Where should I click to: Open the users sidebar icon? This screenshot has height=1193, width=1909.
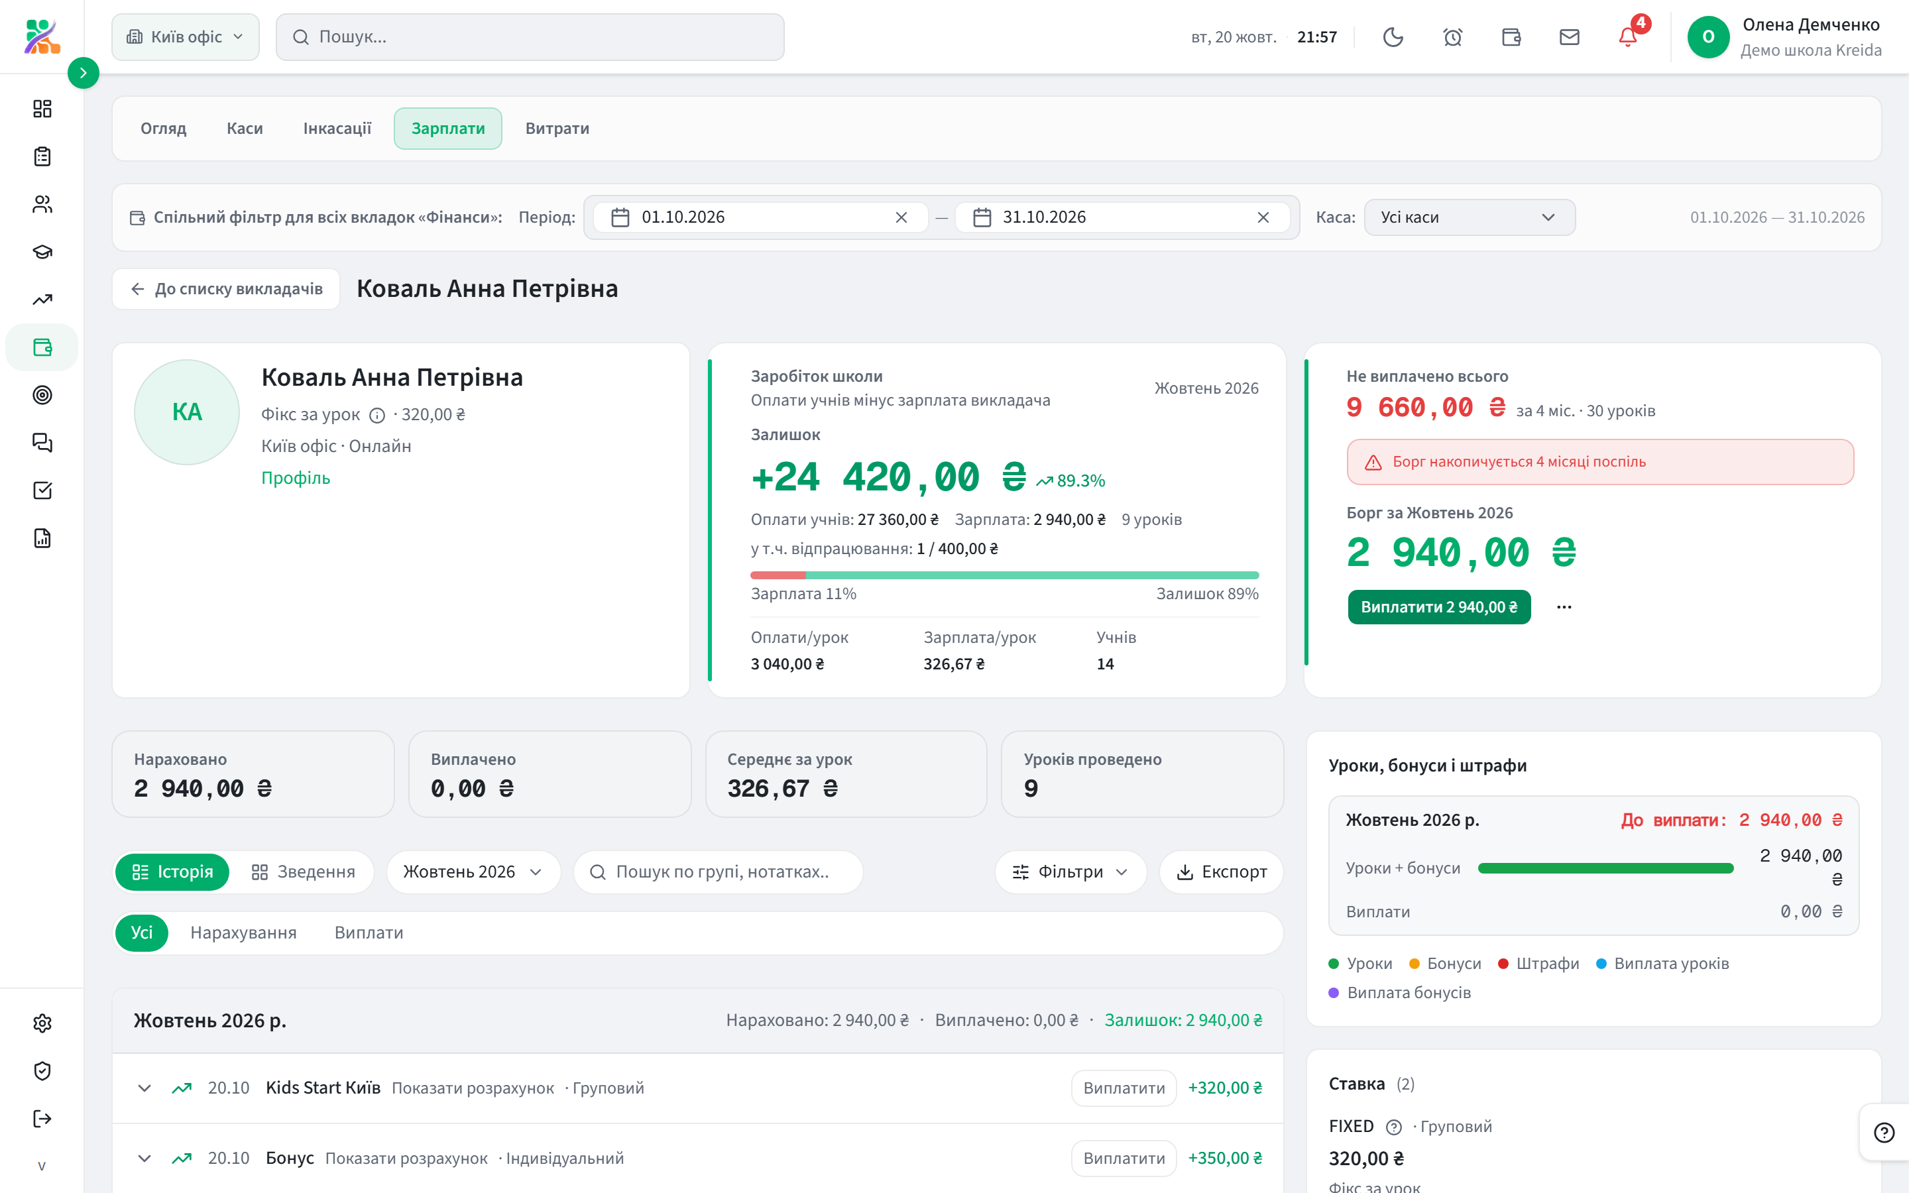pyautogui.click(x=42, y=204)
